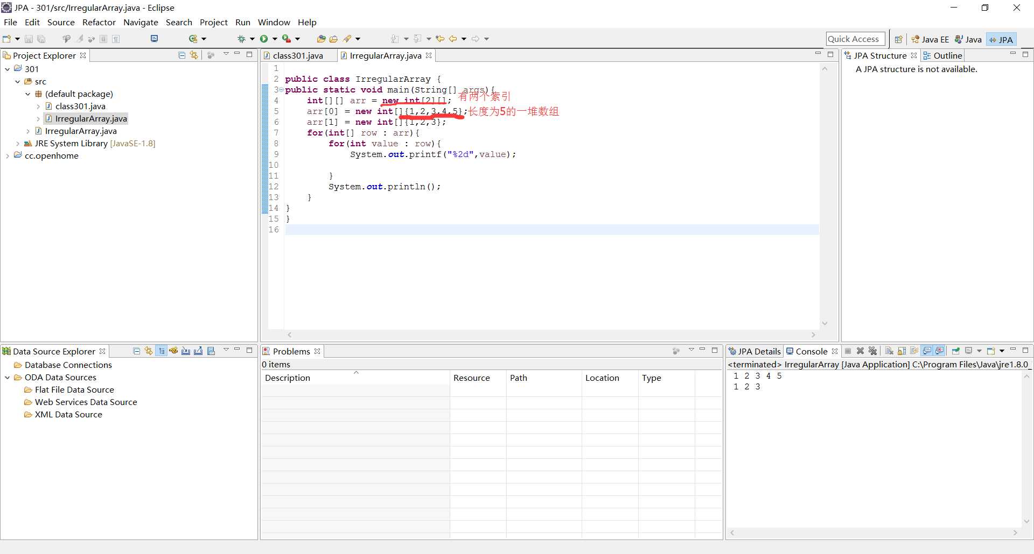Screen dimensions: 1034x554
Task: Click the Remove Launch X icon in Console
Action: [x=860, y=351]
